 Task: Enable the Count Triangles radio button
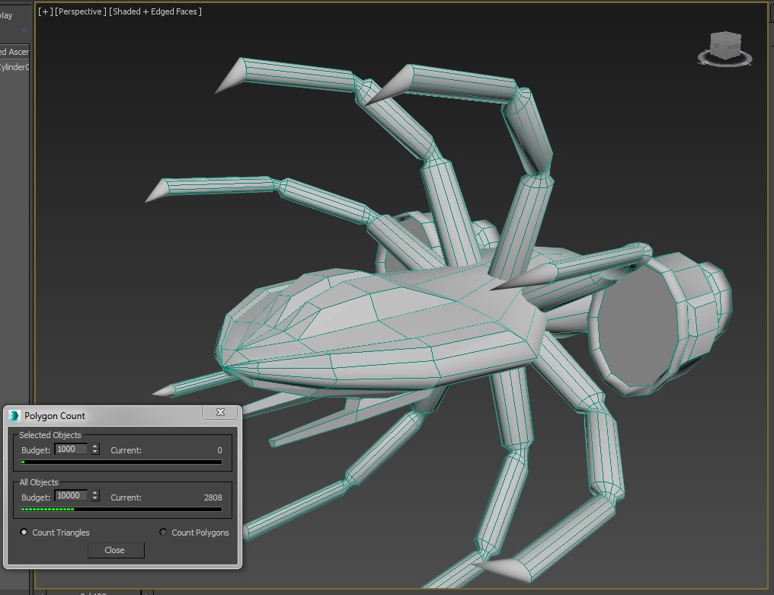pos(24,532)
